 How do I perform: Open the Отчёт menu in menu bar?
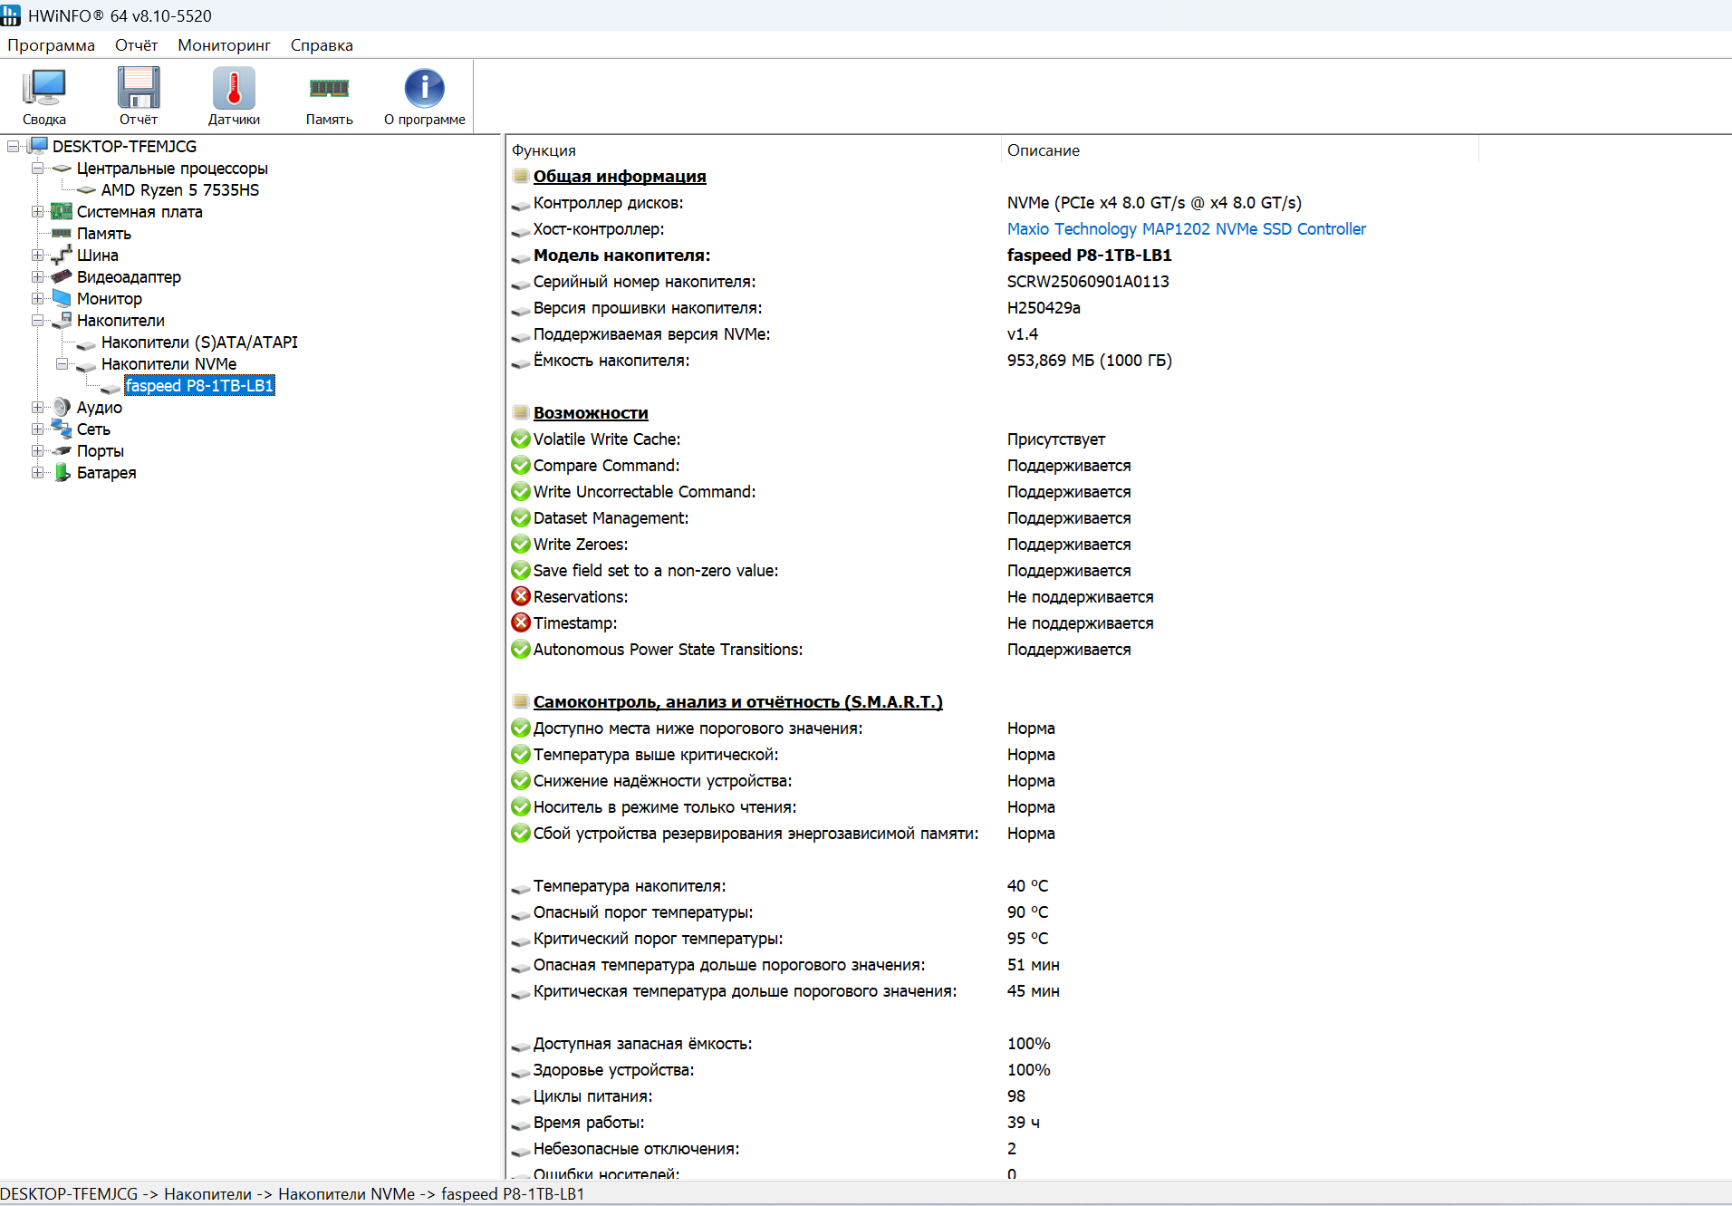click(x=136, y=45)
